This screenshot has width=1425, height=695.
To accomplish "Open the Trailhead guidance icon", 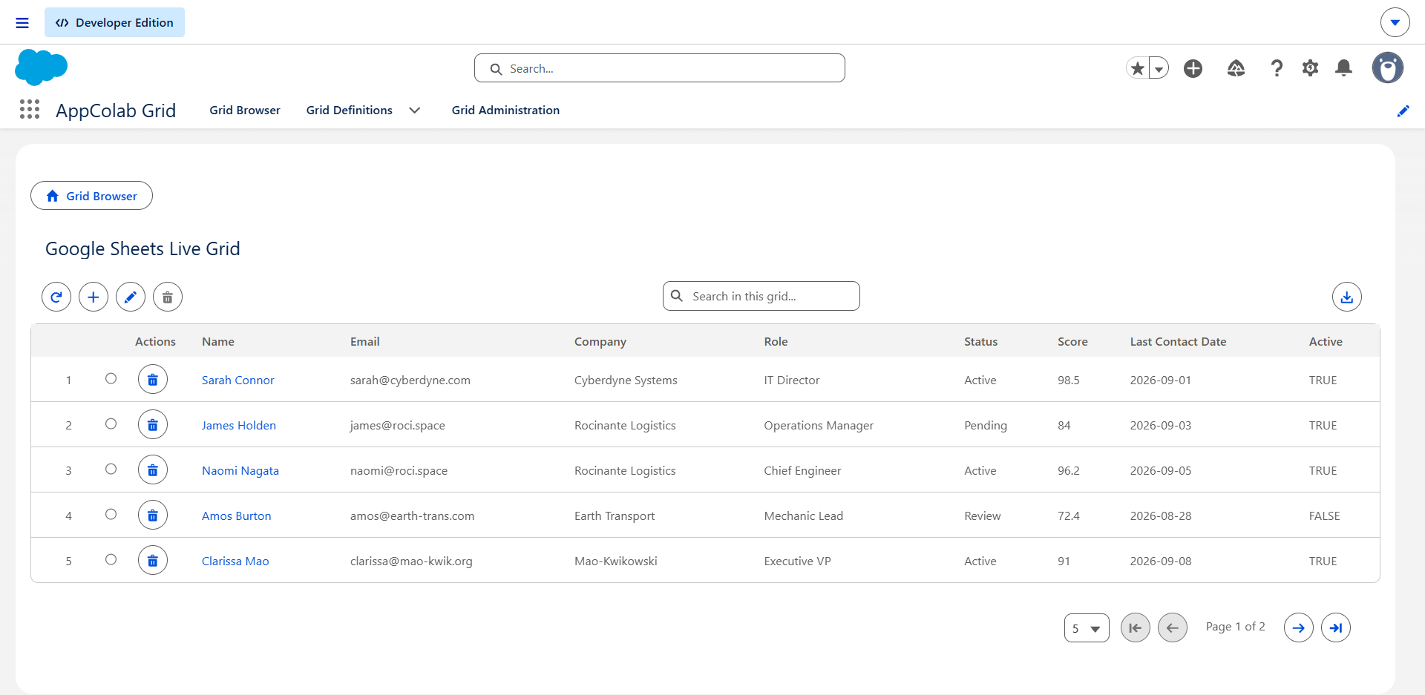I will 1236,68.
